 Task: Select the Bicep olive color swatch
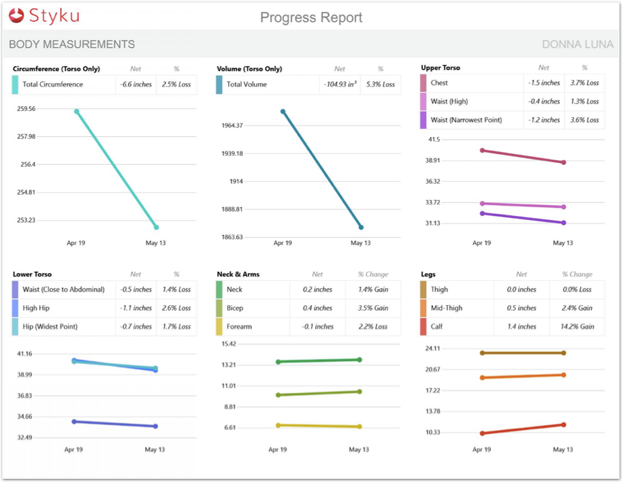(x=219, y=308)
